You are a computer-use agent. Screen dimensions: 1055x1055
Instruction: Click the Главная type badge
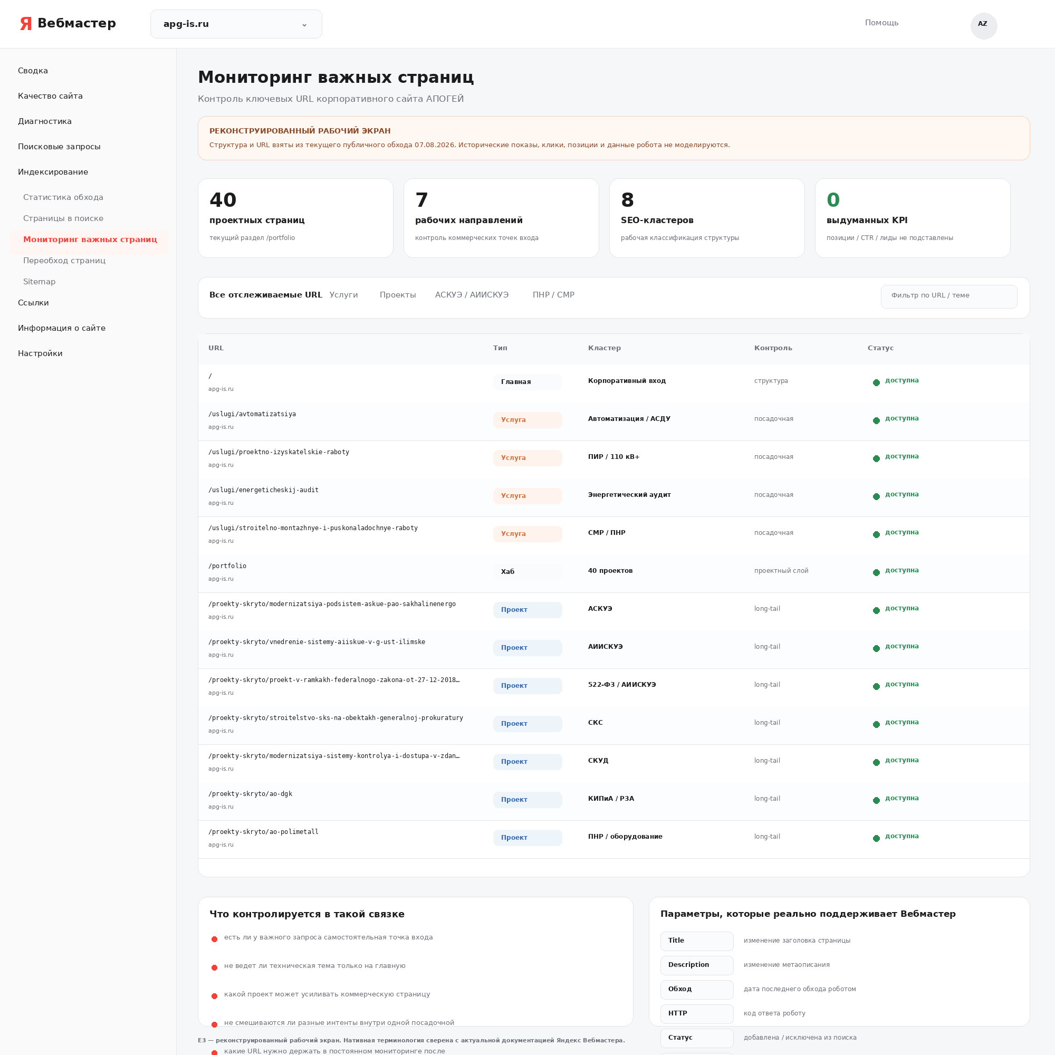tap(527, 382)
